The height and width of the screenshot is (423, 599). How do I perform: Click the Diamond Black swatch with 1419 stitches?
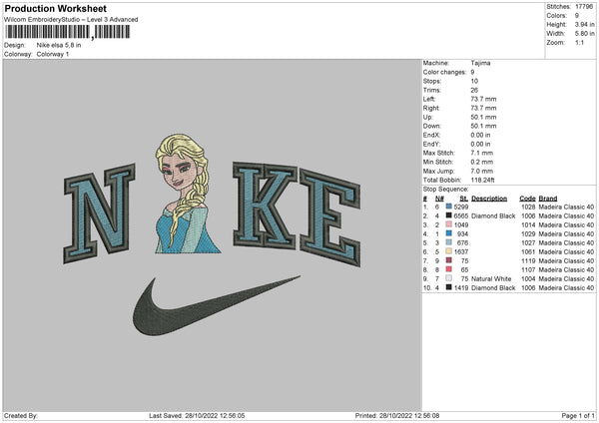[x=449, y=287]
